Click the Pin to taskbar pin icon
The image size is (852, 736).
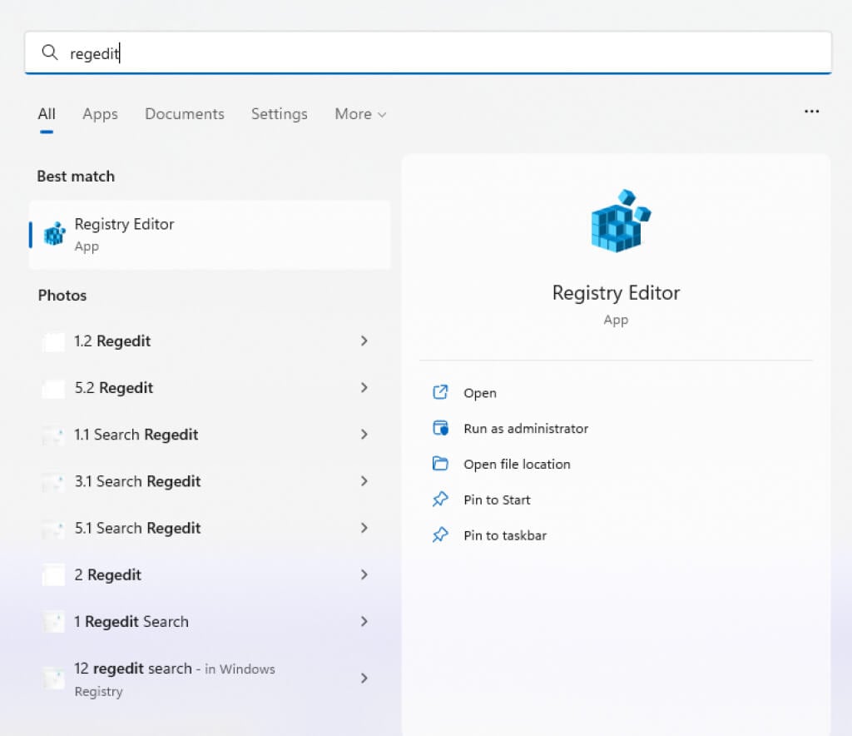pos(440,535)
